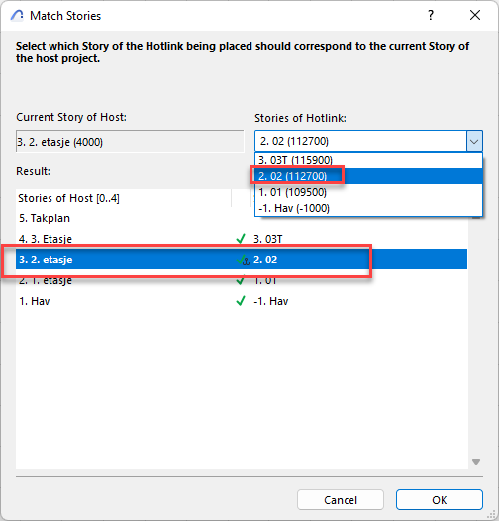
Task: Select the 5. Takplan row
Action: pos(242,218)
